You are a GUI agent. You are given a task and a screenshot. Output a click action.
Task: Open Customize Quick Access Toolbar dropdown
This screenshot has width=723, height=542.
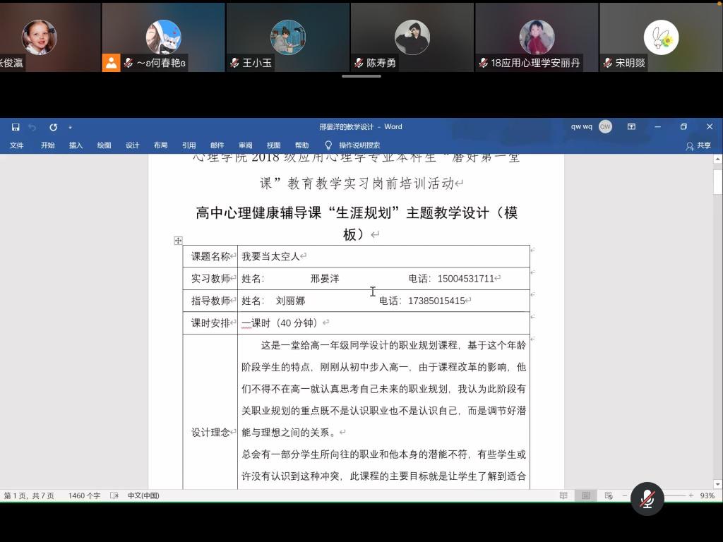click(x=70, y=127)
